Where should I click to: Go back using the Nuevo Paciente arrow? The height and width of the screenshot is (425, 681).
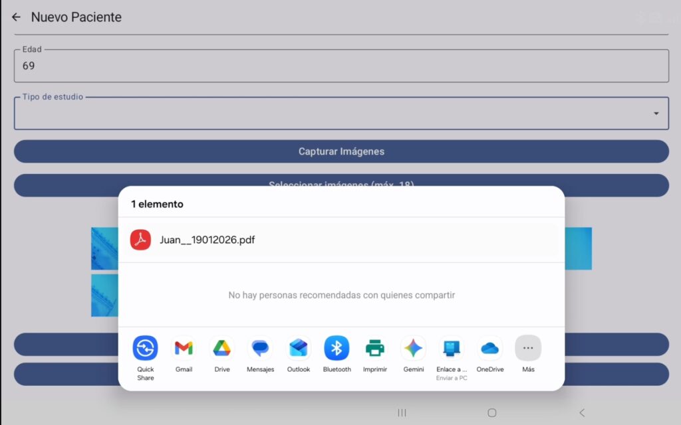pos(17,17)
